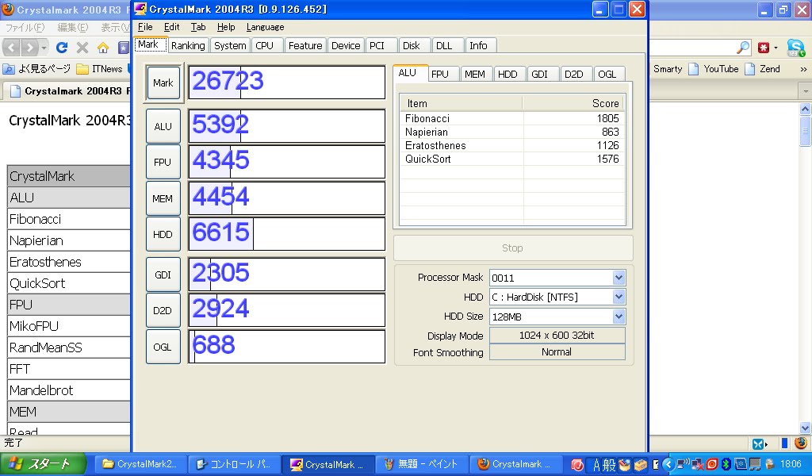812x476 pixels.
Task: Run the OGL benchmark button
Action: pos(163,347)
